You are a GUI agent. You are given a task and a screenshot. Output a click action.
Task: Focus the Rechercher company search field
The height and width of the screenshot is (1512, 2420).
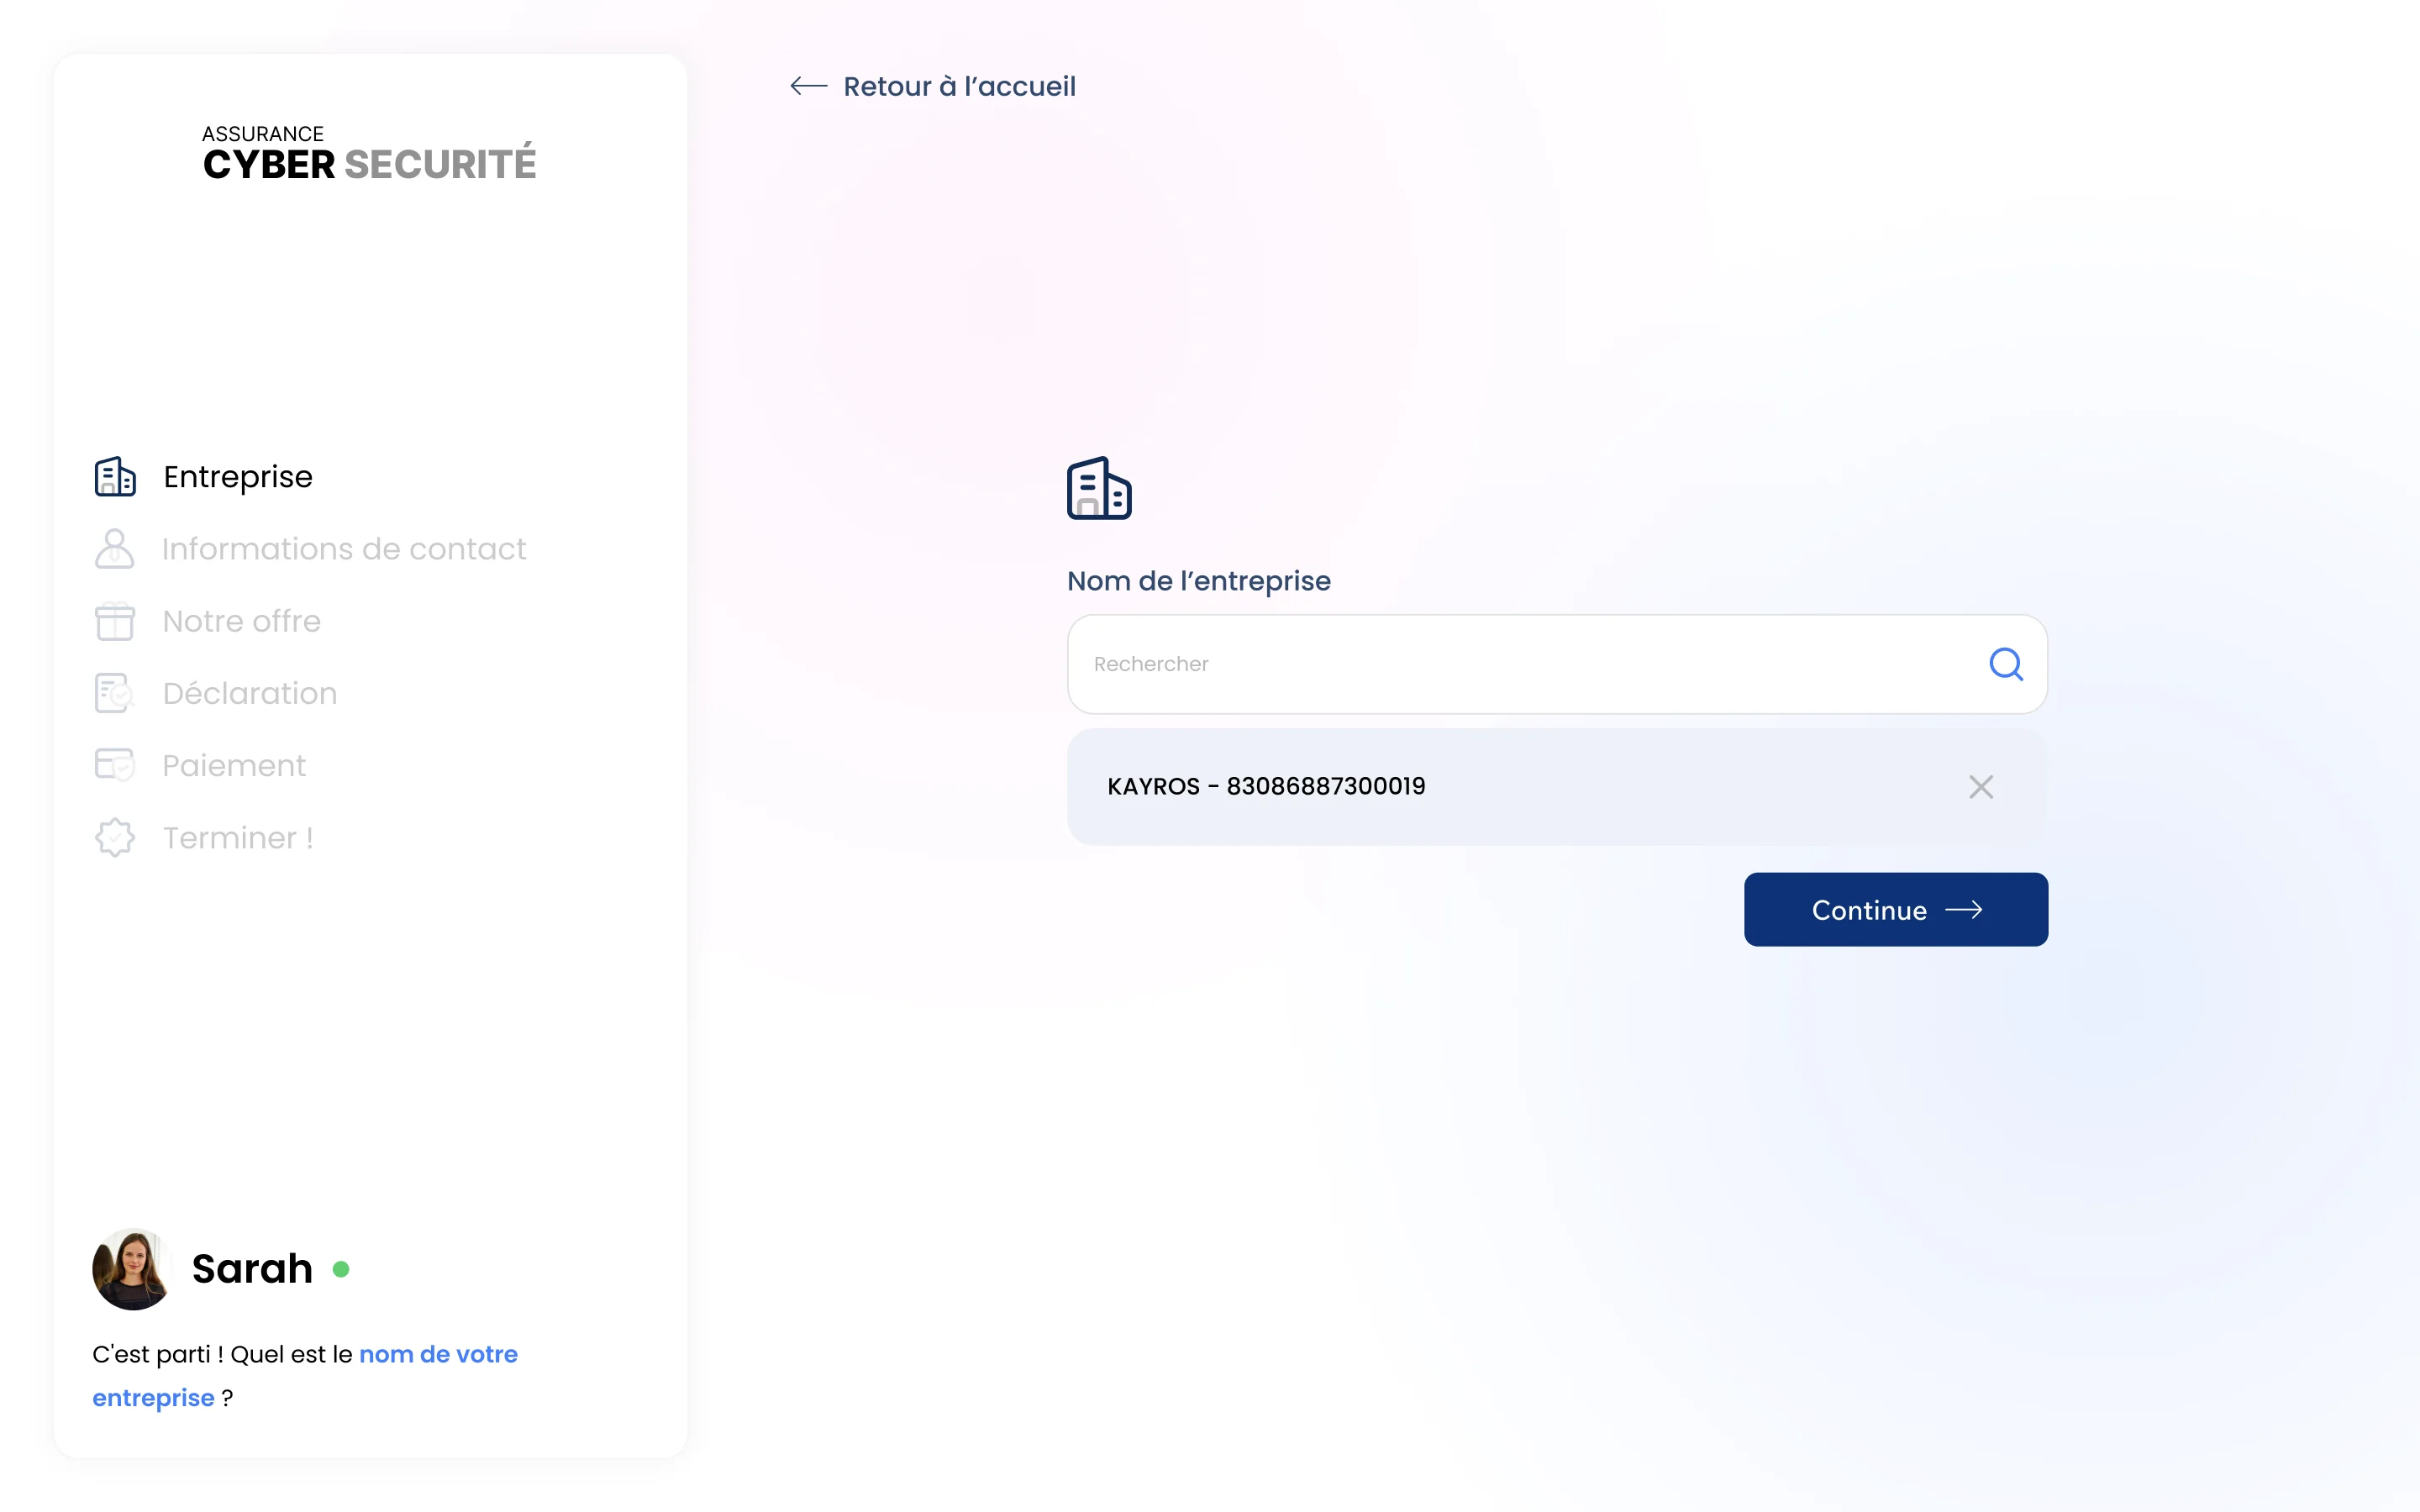coord(1557,664)
